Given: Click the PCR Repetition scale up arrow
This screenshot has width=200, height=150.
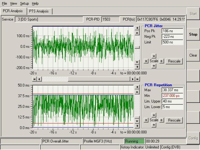Looking at the screenshot, I should (x=154, y=115).
